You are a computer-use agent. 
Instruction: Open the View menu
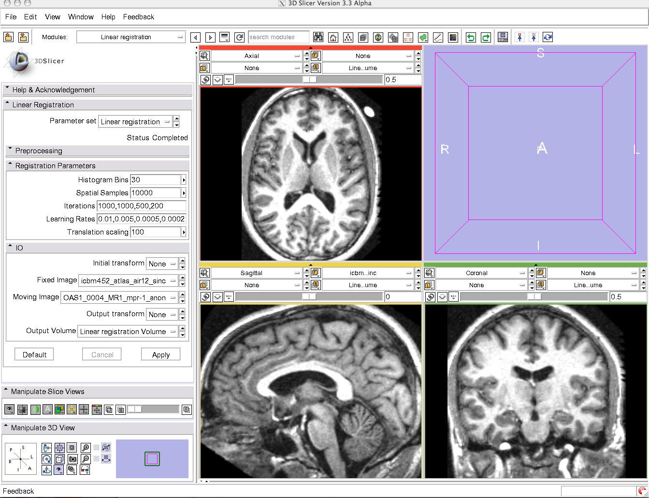52,17
